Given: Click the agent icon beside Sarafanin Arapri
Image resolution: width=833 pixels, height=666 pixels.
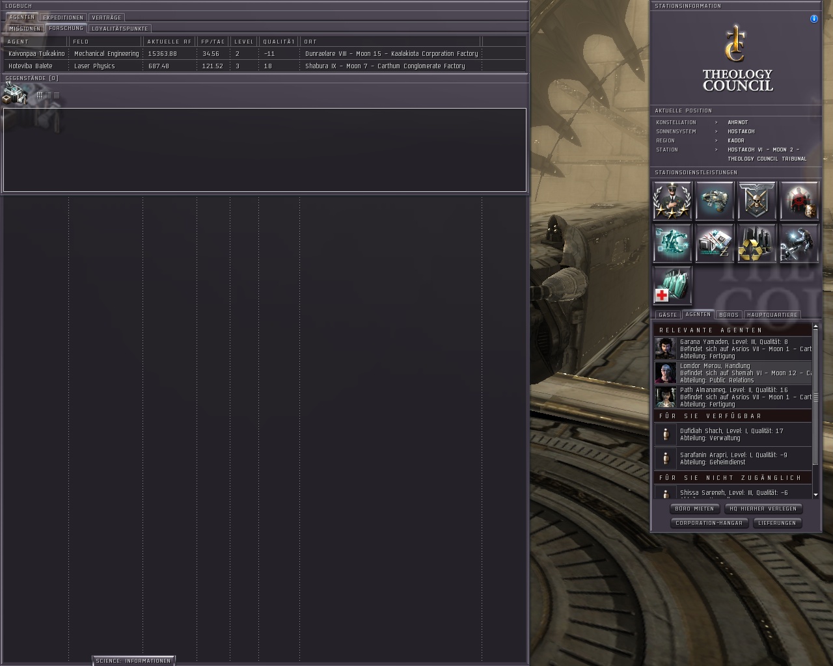Looking at the screenshot, I should (666, 459).
